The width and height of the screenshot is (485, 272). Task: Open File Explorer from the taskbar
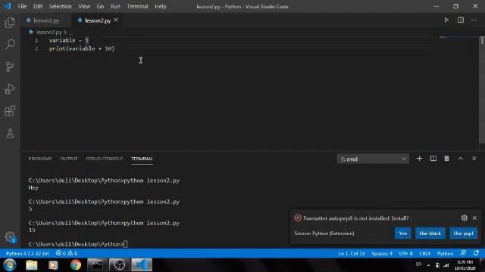point(32,265)
